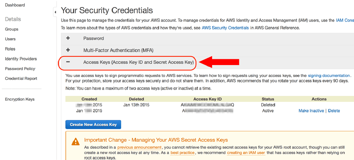Click the orange warning triangle icon
The image size is (354, 160).
(75, 142)
